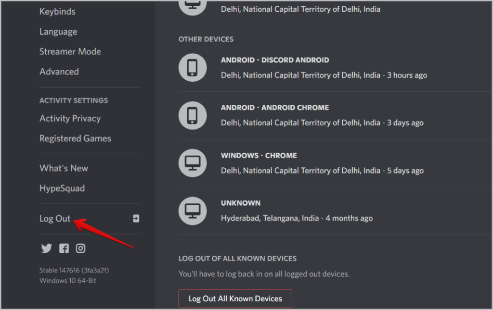Screen dimensions: 493x310
Task: Open Language settings
Action: (58, 32)
